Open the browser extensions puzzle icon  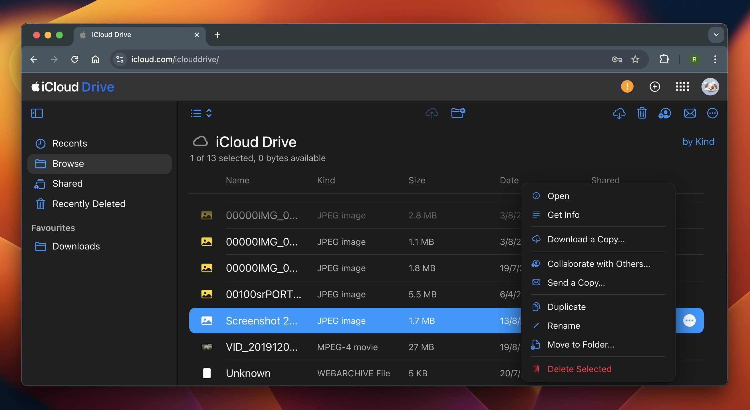click(664, 59)
